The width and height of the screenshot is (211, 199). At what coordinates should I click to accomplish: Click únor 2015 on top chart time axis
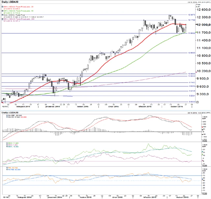(x=113, y=107)
